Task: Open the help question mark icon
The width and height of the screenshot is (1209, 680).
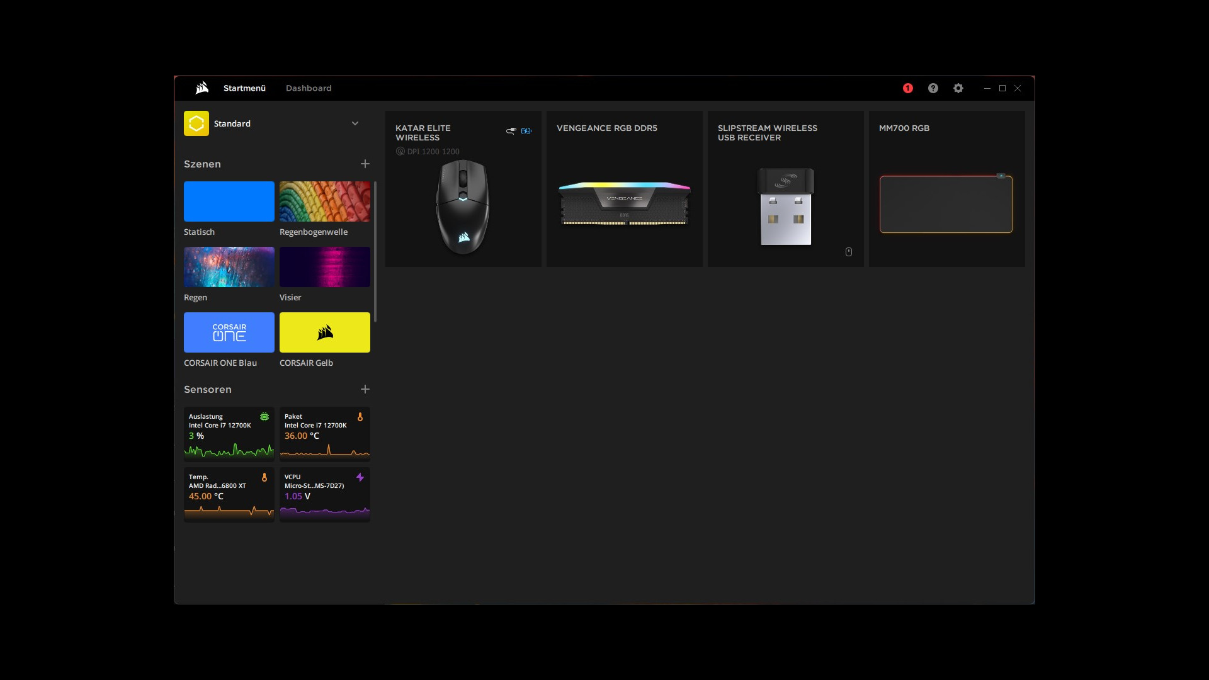Action: (x=933, y=88)
